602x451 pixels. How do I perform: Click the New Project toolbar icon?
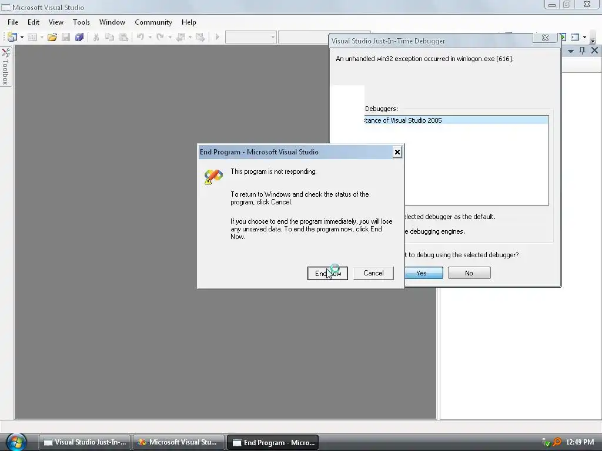(x=12, y=37)
